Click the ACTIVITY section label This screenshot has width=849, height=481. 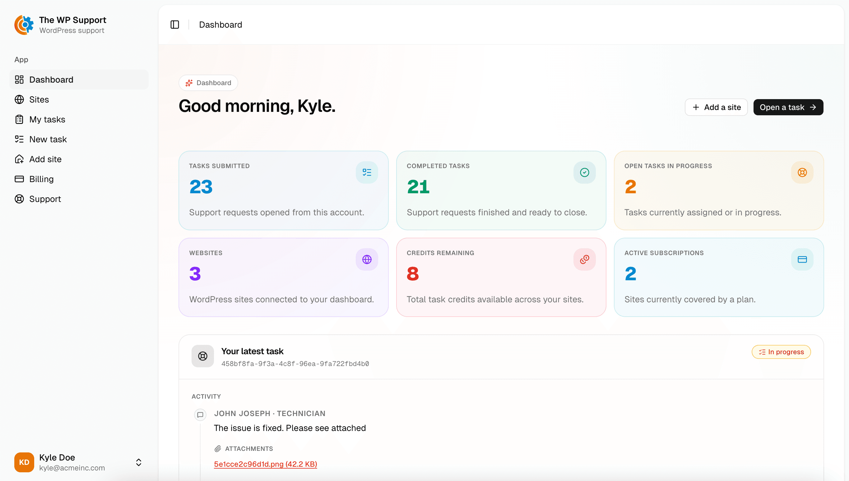coord(206,396)
